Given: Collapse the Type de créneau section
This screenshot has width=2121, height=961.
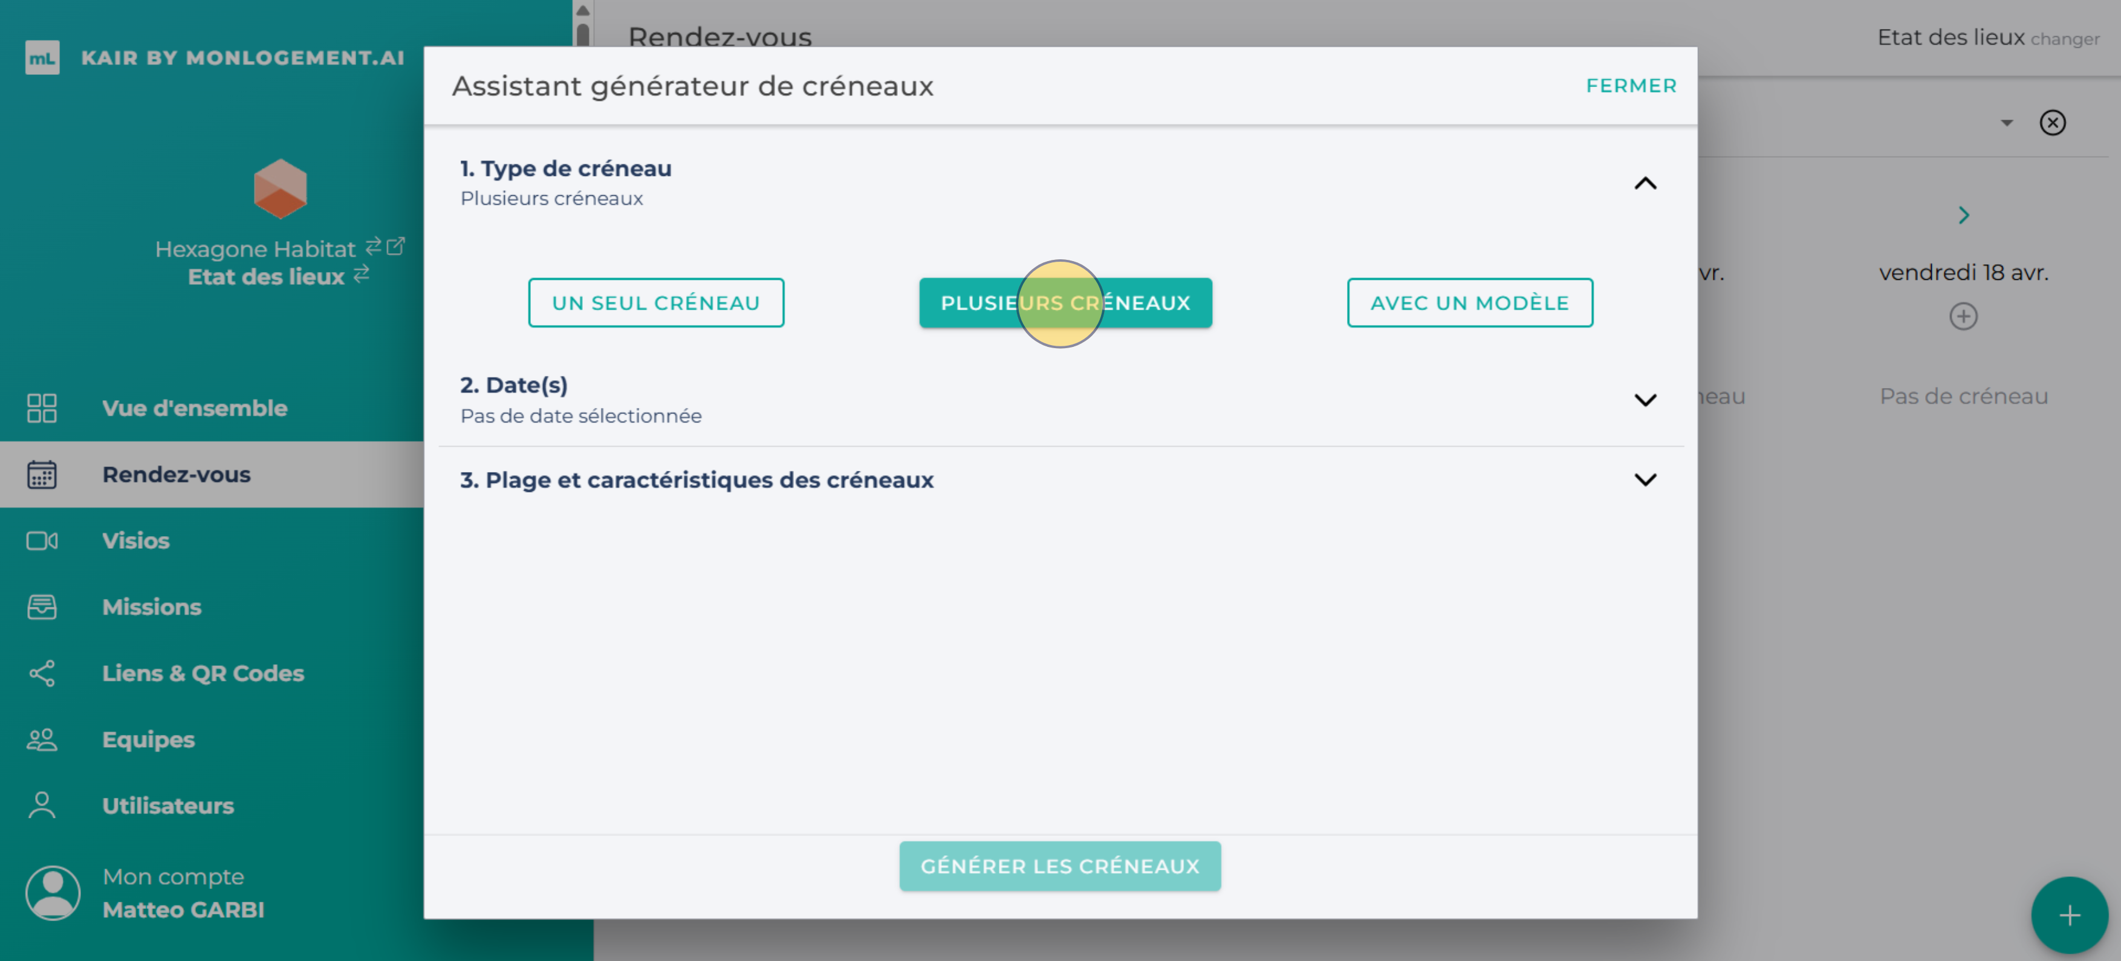Looking at the screenshot, I should [x=1646, y=184].
